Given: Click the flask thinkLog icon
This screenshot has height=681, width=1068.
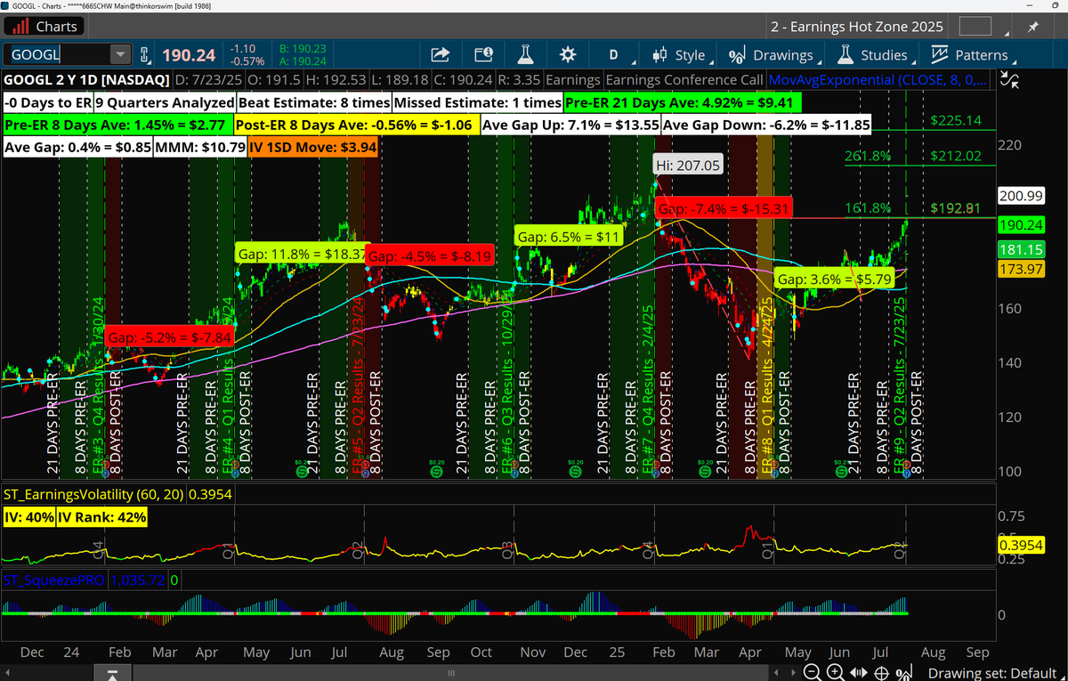Looking at the screenshot, I should tap(527, 55).
